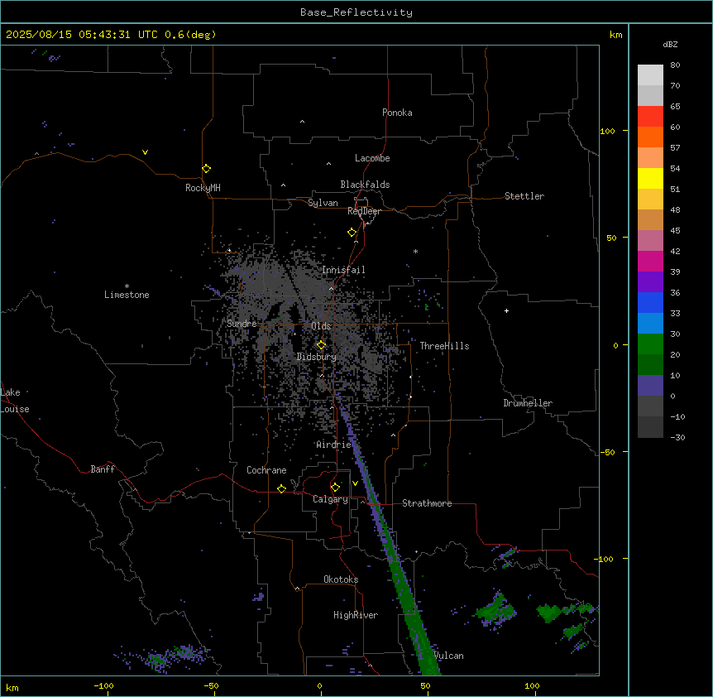The image size is (713, 697).
Task: Click the Blackfalds city label
Action: point(365,185)
